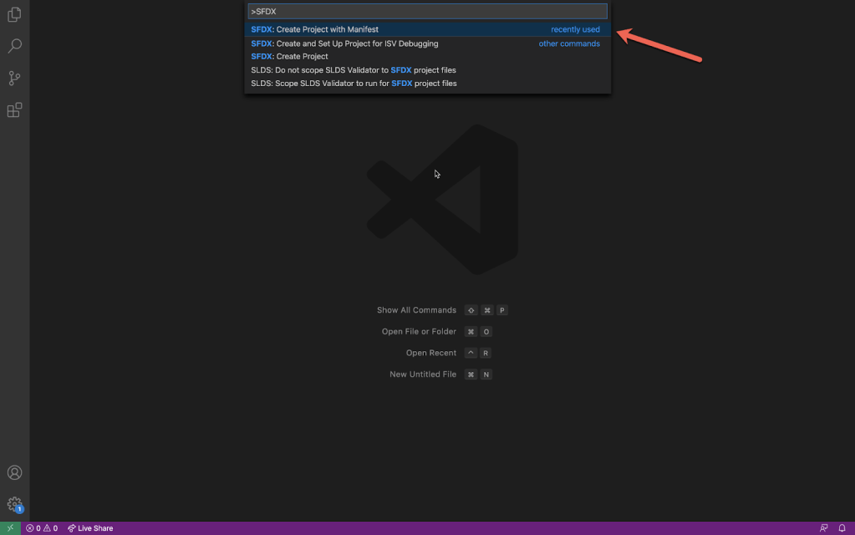The image size is (855, 535).
Task: Open the Explorer view in activity bar
Action: pos(14,14)
